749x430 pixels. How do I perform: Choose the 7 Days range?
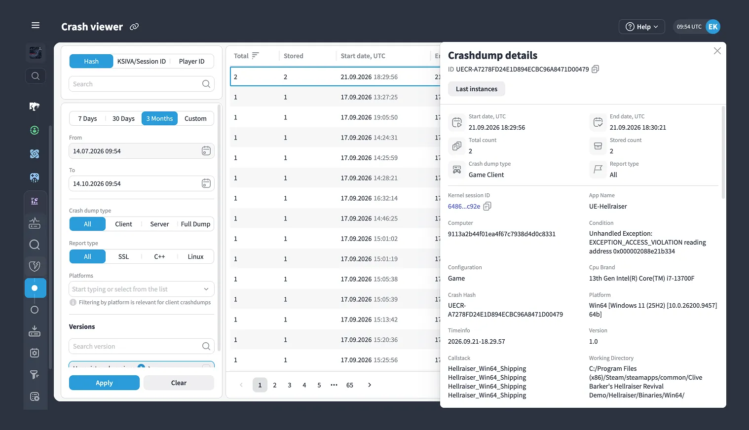87,118
